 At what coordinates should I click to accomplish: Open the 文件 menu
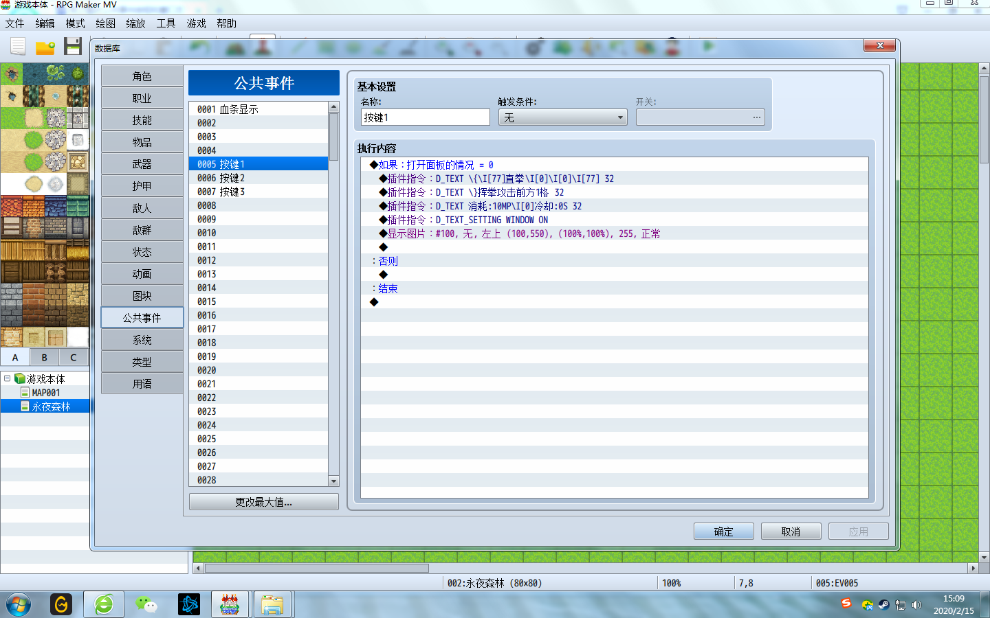coord(14,23)
